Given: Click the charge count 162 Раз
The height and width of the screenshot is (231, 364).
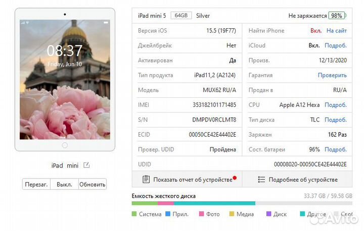Looking at the screenshot, I should (x=337, y=134).
